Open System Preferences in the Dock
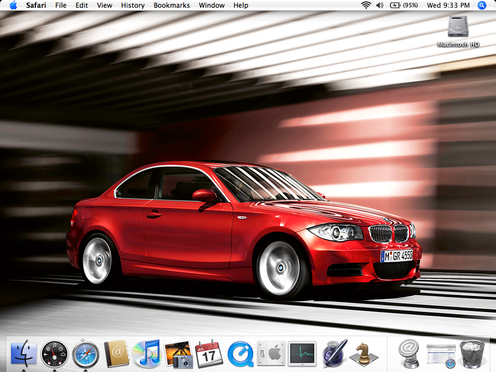496x372 pixels. coord(271,353)
